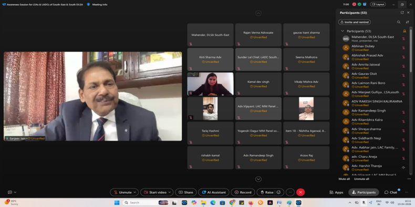Screen dimensions: 415x207
Task: Click Start video to enable camera
Action: (x=155, y=192)
